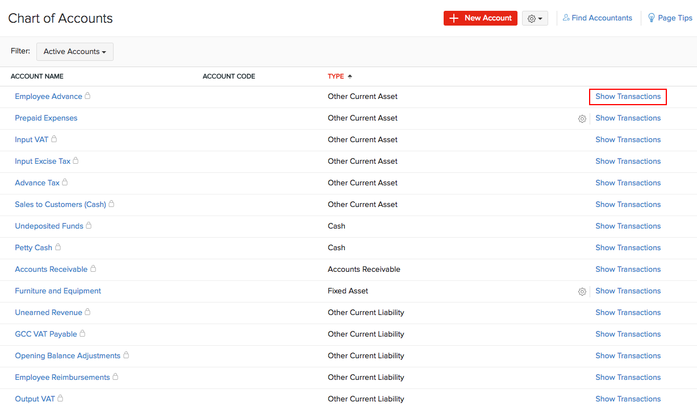Screen dimensions: 697x410
Task: Click the Find Accountants link
Action: coord(602,18)
